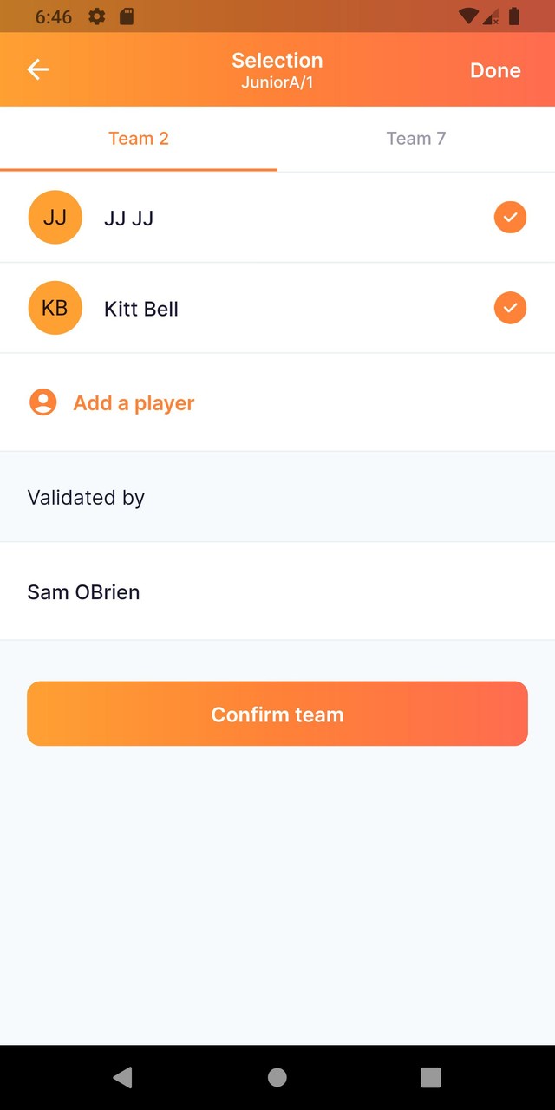
Task: Open the JJ player avatar circle
Action: coord(55,217)
